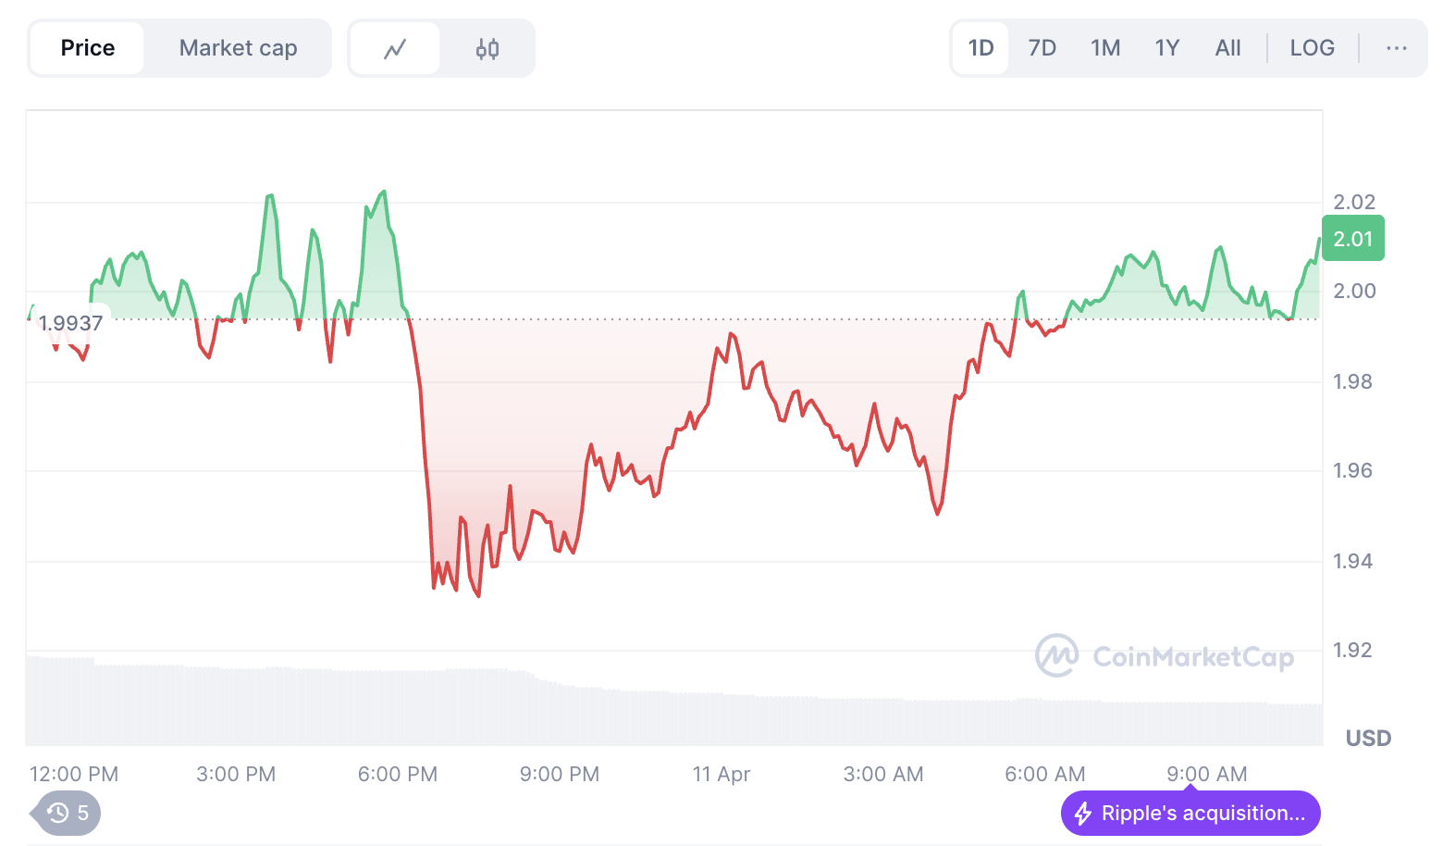Click the lightning icon in Ripple banner
Viewport: 1443px width, 846px height.
(x=1082, y=814)
